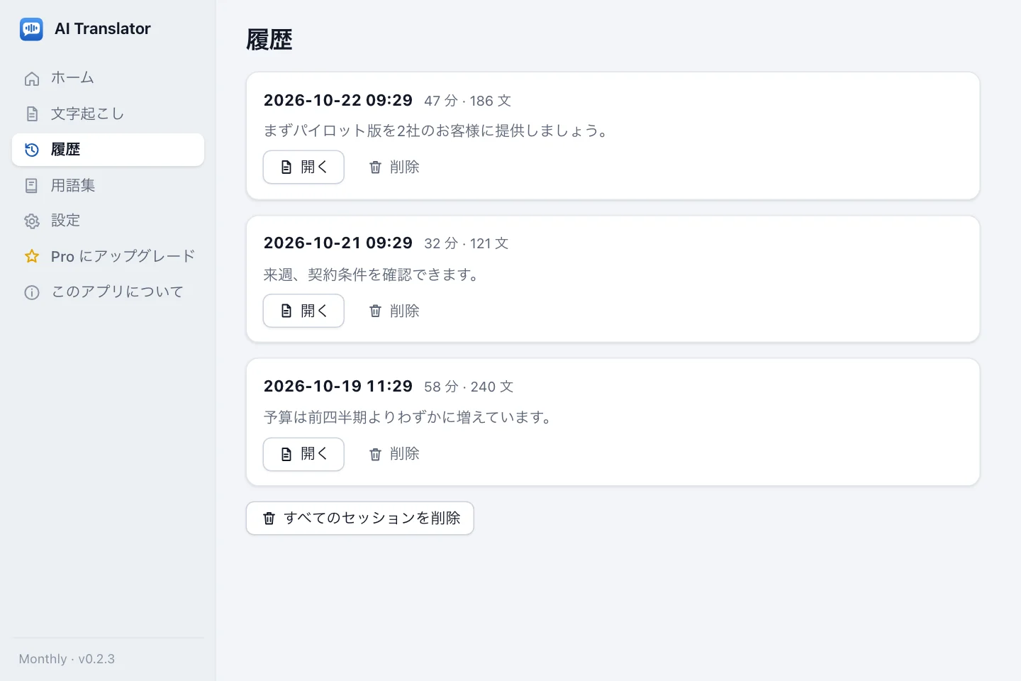This screenshot has height=681, width=1021.
Task: Delete all sessions with すべてのセッションを削除
Action: pos(359,519)
